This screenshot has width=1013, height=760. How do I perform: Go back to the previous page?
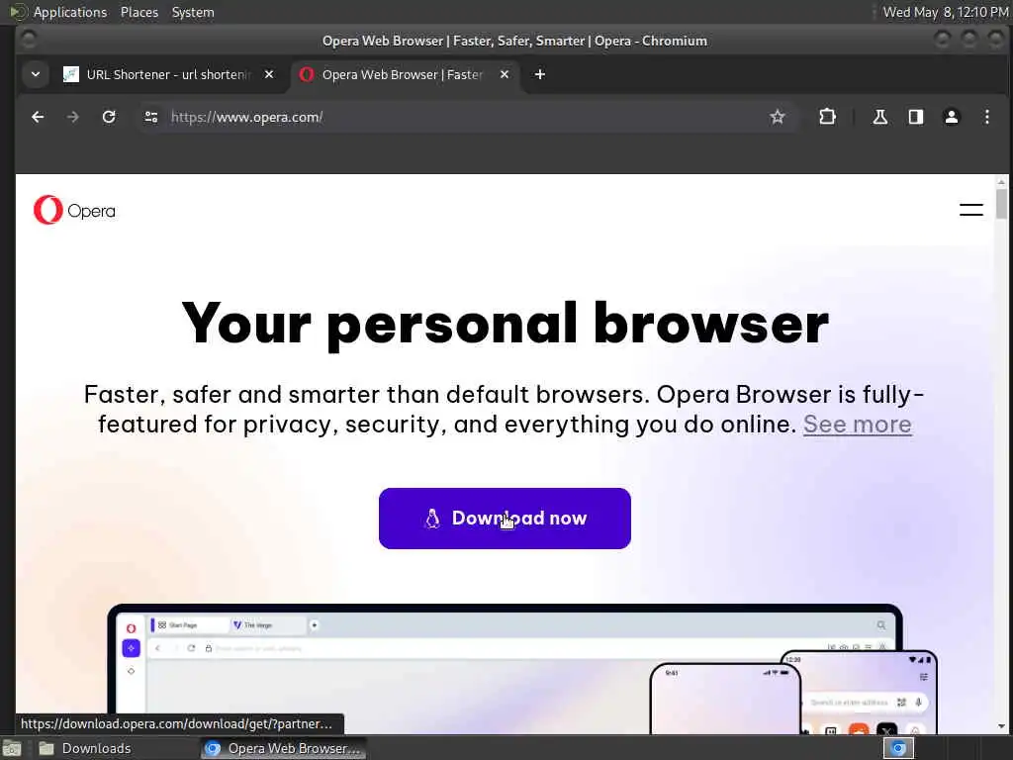click(x=38, y=117)
